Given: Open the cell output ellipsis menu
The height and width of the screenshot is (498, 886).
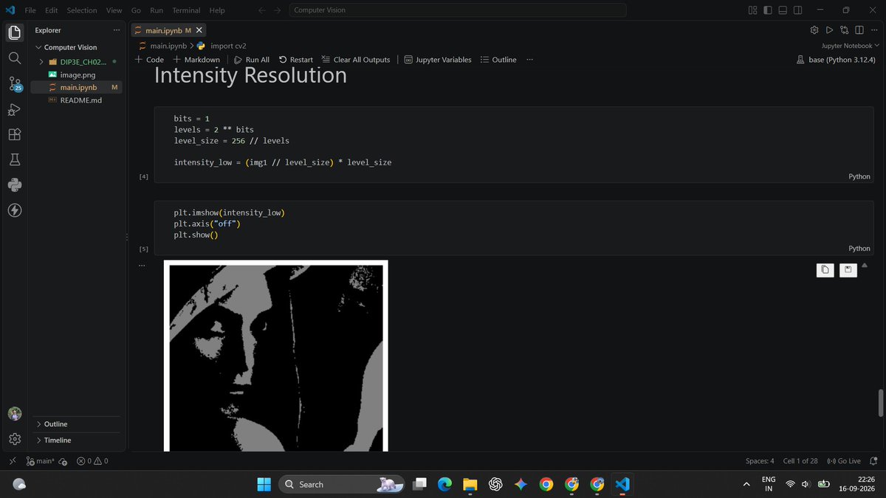Looking at the screenshot, I should 142,265.
